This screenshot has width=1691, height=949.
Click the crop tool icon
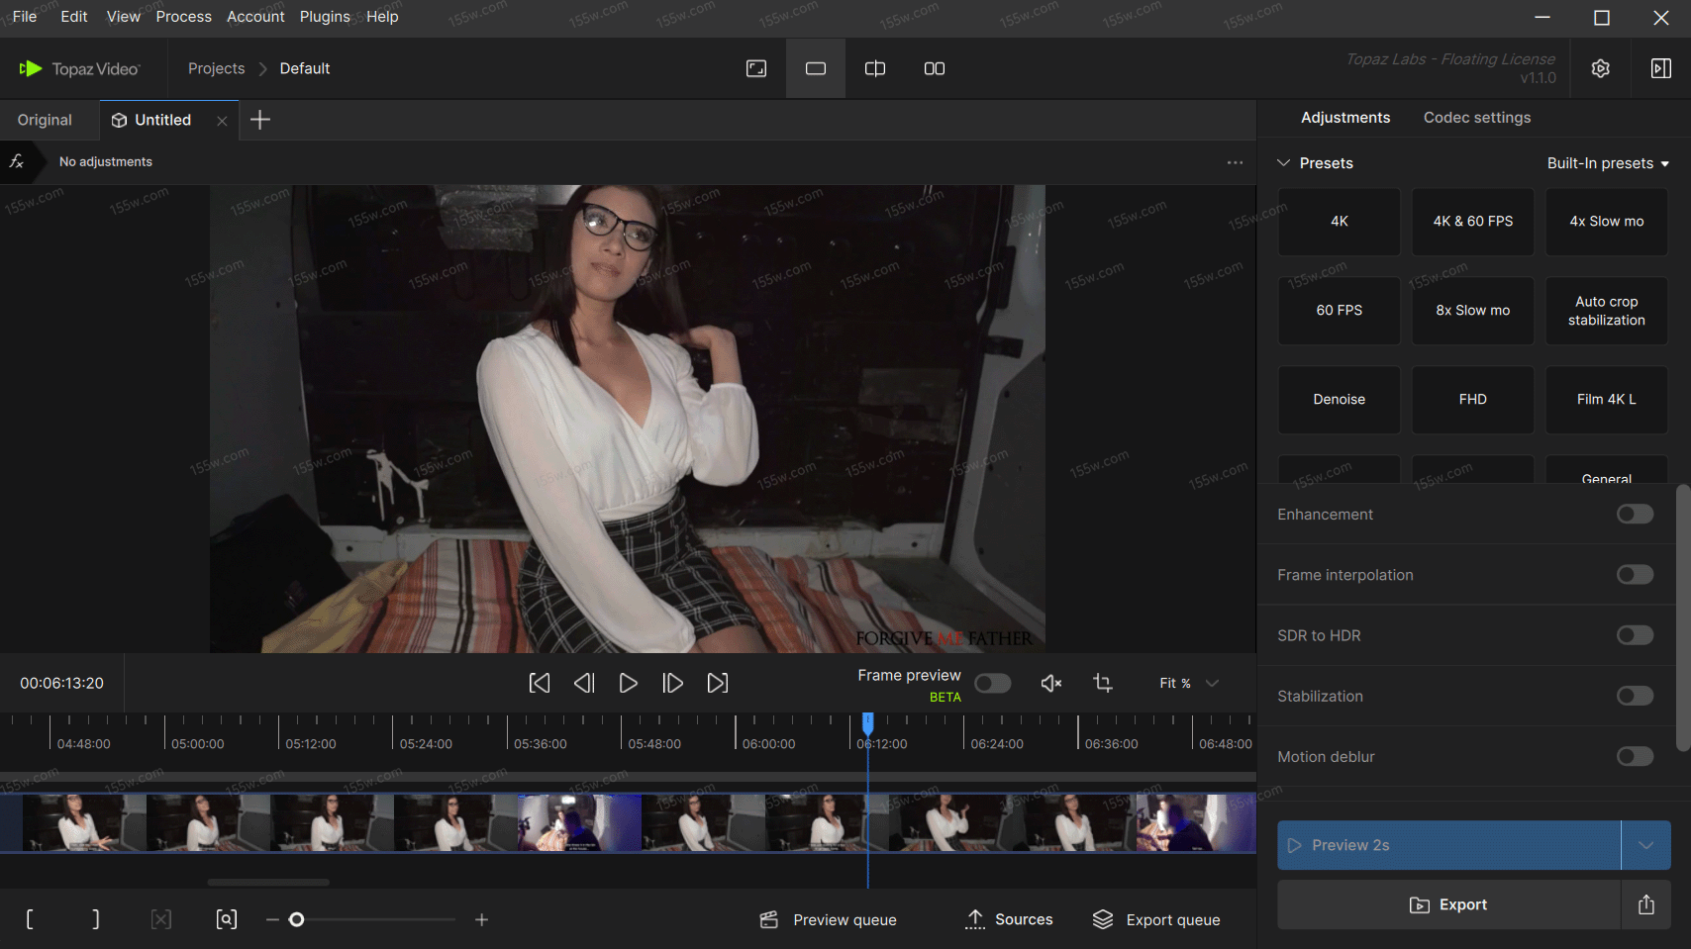click(x=1103, y=683)
